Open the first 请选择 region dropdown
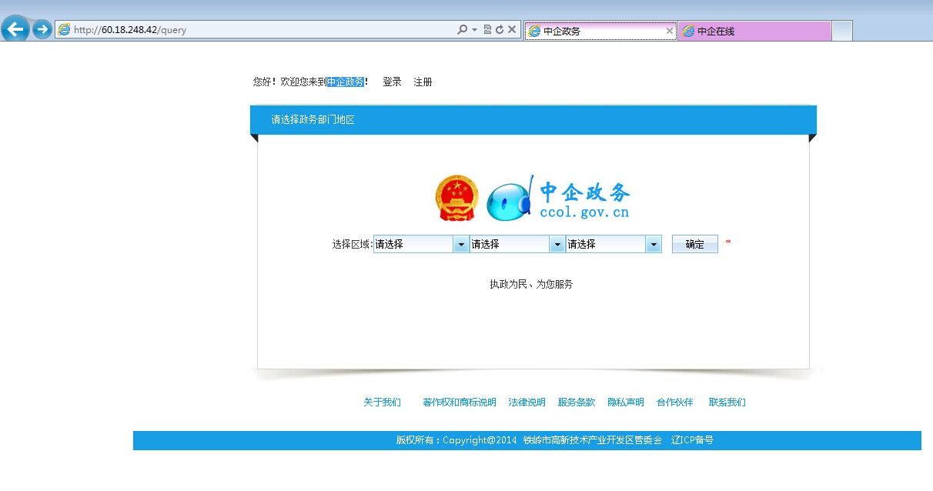933x491 pixels. coord(421,244)
